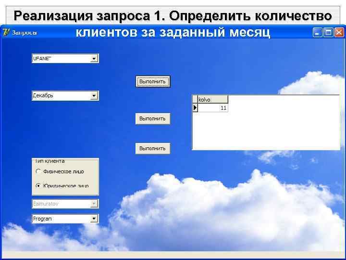346x260 pixels.
Task: Click the kolvo column header
Action: (x=213, y=100)
